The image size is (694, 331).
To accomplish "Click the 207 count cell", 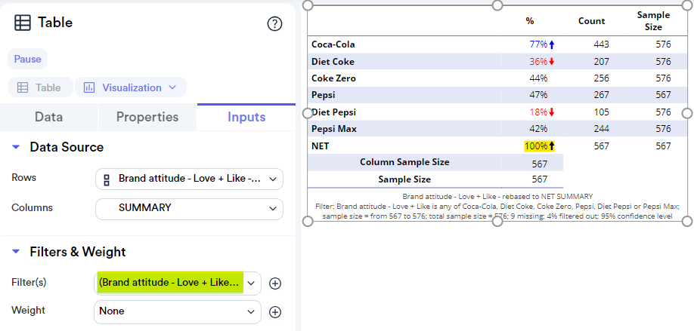I will coord(602,62).
